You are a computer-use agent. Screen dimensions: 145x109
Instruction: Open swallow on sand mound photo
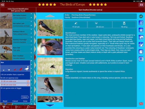pyautogui.click(x=50, y=28)
